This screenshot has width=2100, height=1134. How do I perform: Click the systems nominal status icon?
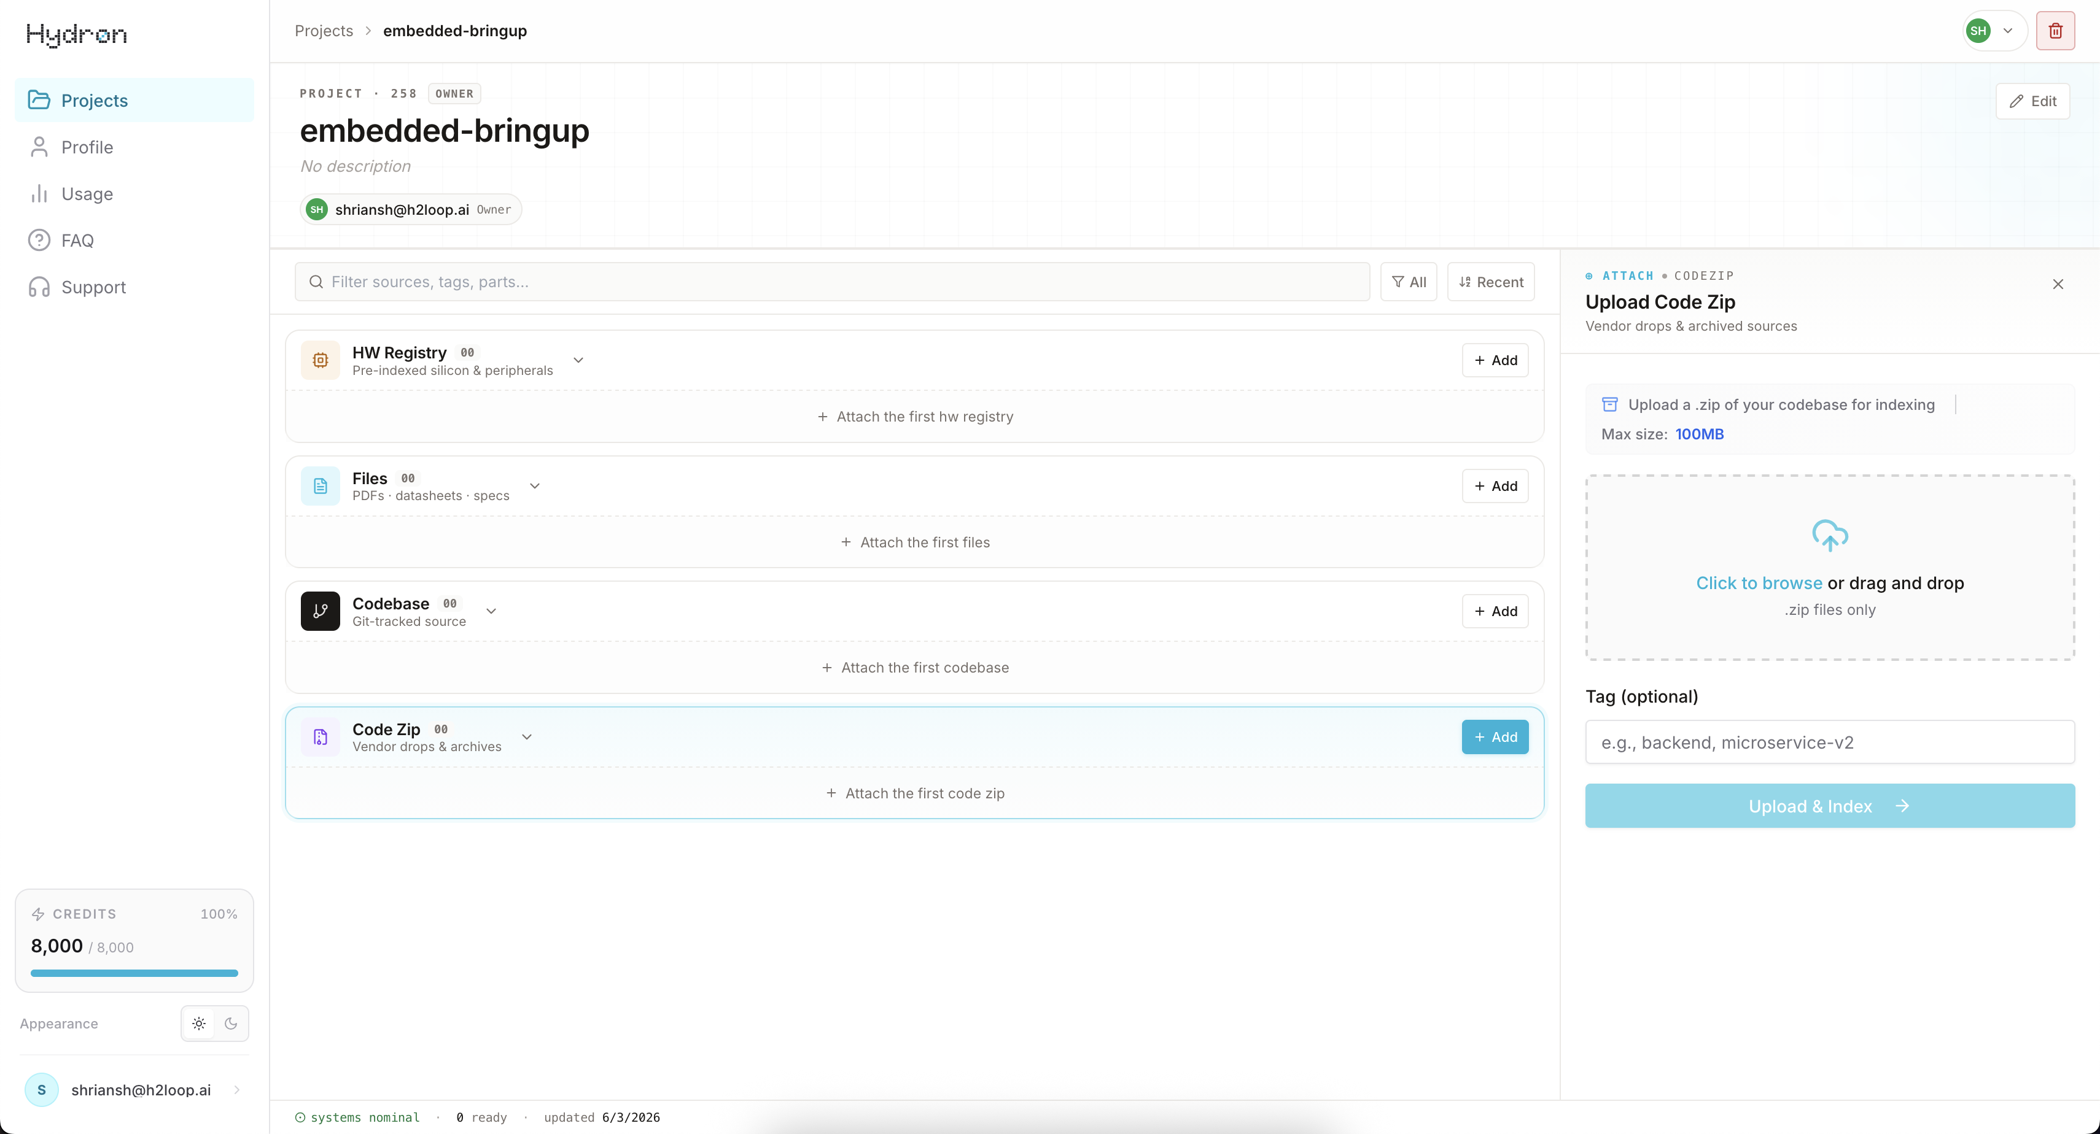tap(300, 1117)
